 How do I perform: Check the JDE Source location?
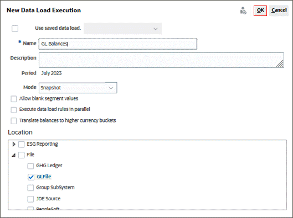30,199
